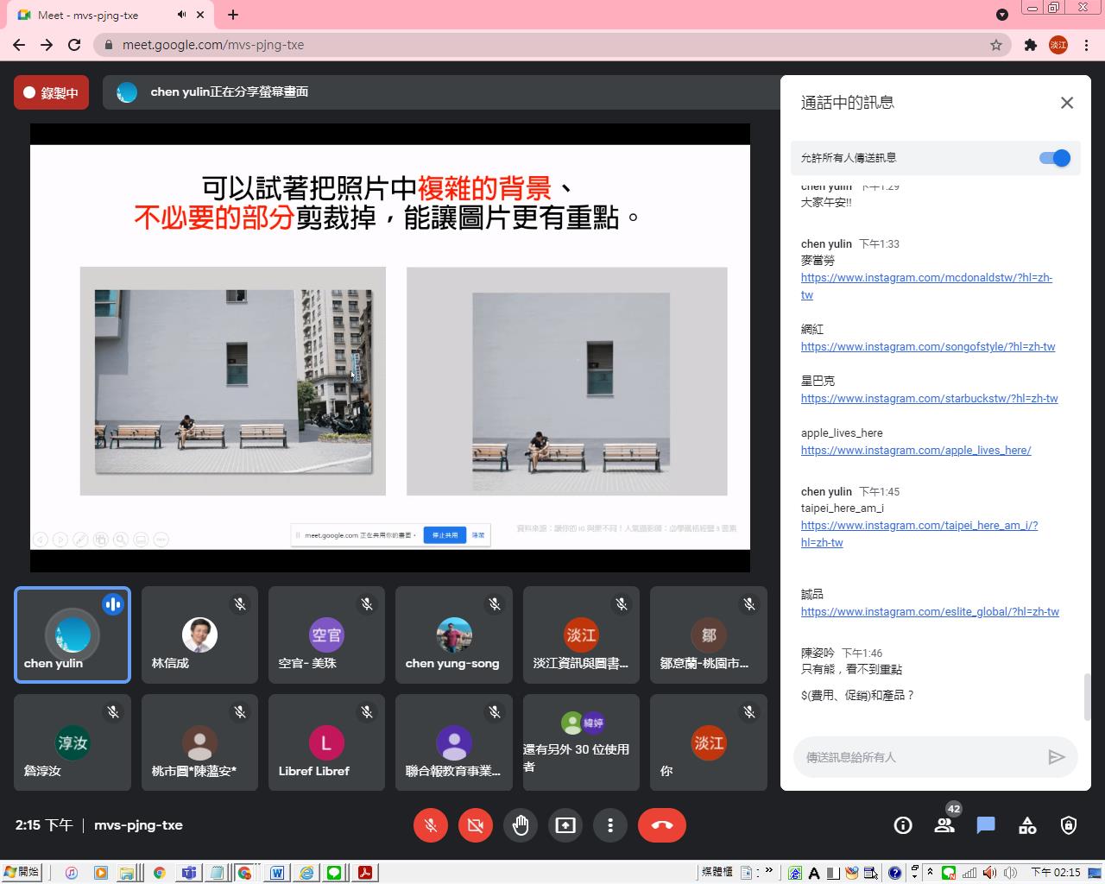Unmute your microphone in the call toolbar
1105x884 pixels.
tap(430, 825)
